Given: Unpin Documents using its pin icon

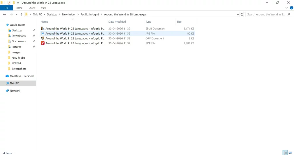Looking at the screenshot, I should 34,41.
